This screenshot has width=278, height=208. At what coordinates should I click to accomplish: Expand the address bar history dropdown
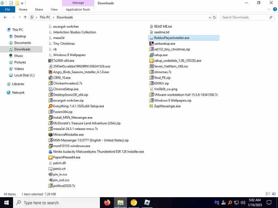pos(210,17)
